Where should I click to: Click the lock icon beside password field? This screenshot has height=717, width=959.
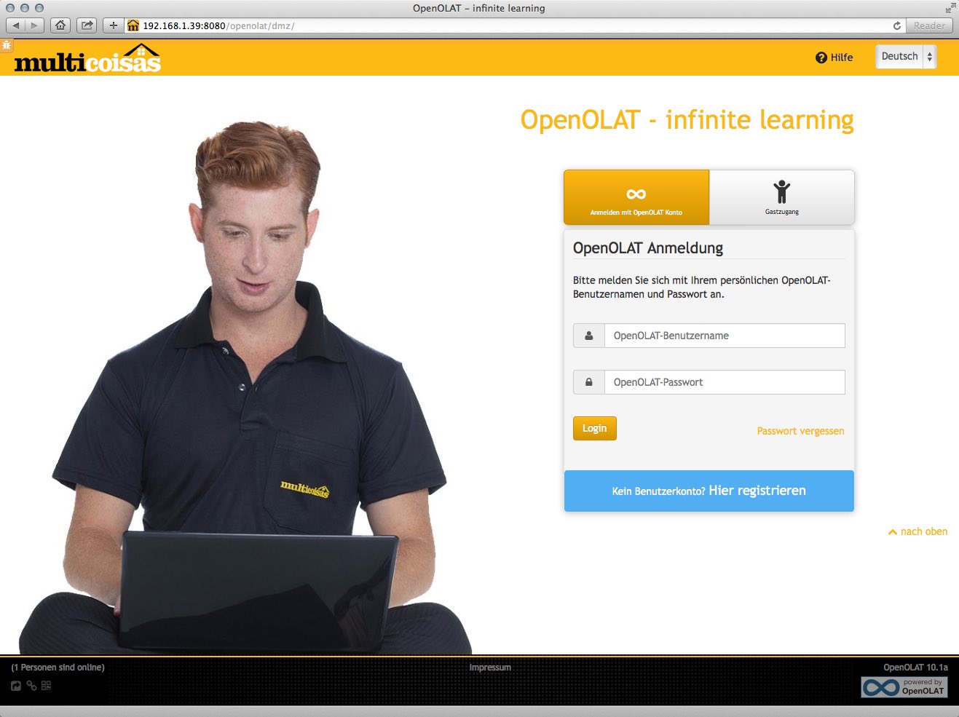click(x=589, y=382)
